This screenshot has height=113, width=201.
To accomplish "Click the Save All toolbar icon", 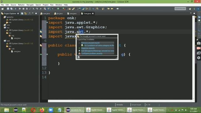I will pos(11,9).
